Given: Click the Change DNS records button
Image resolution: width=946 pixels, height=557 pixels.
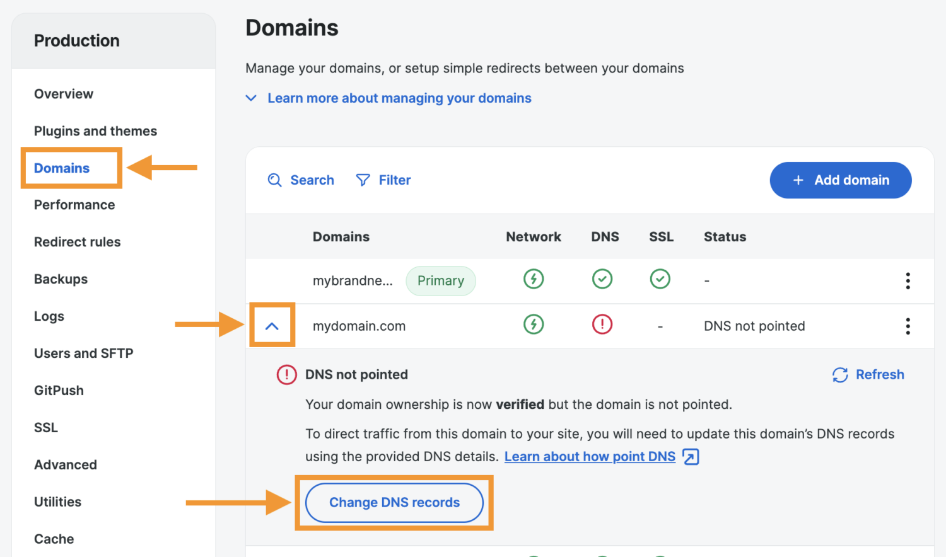Looking at the screenshot, I should tap(394, 502).
